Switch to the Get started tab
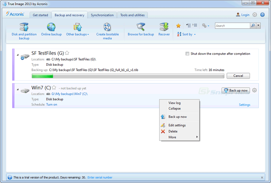 click(x=40, y=15)
